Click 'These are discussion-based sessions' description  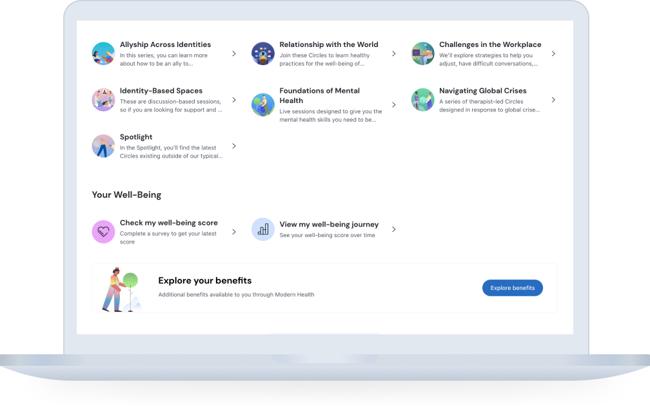pyautogui.click(x=171, y=106)
